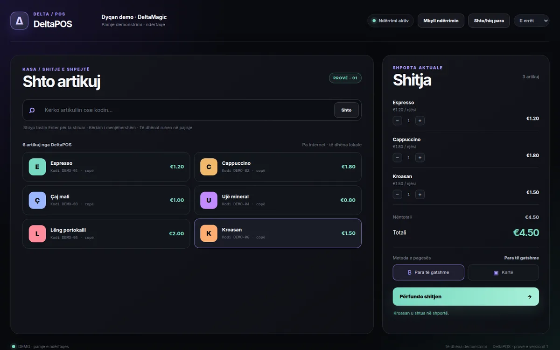Viewport: 560px width, 350px height.
Task: Click Pa internet · të dhëna lokale text
Action: 332,145
